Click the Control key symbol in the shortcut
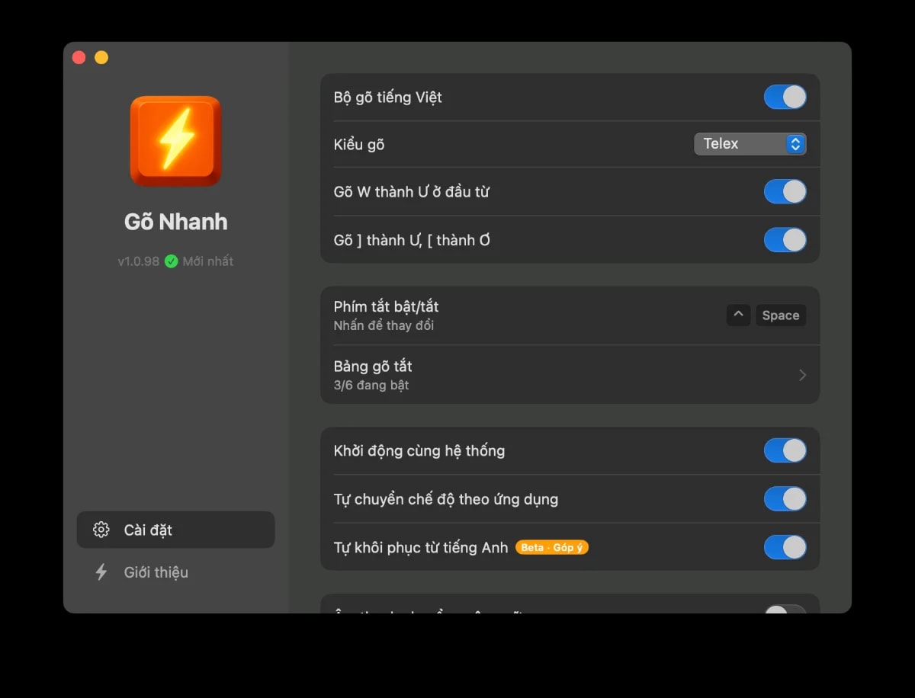This screenshot has width=915, height=698. [737, 315]
